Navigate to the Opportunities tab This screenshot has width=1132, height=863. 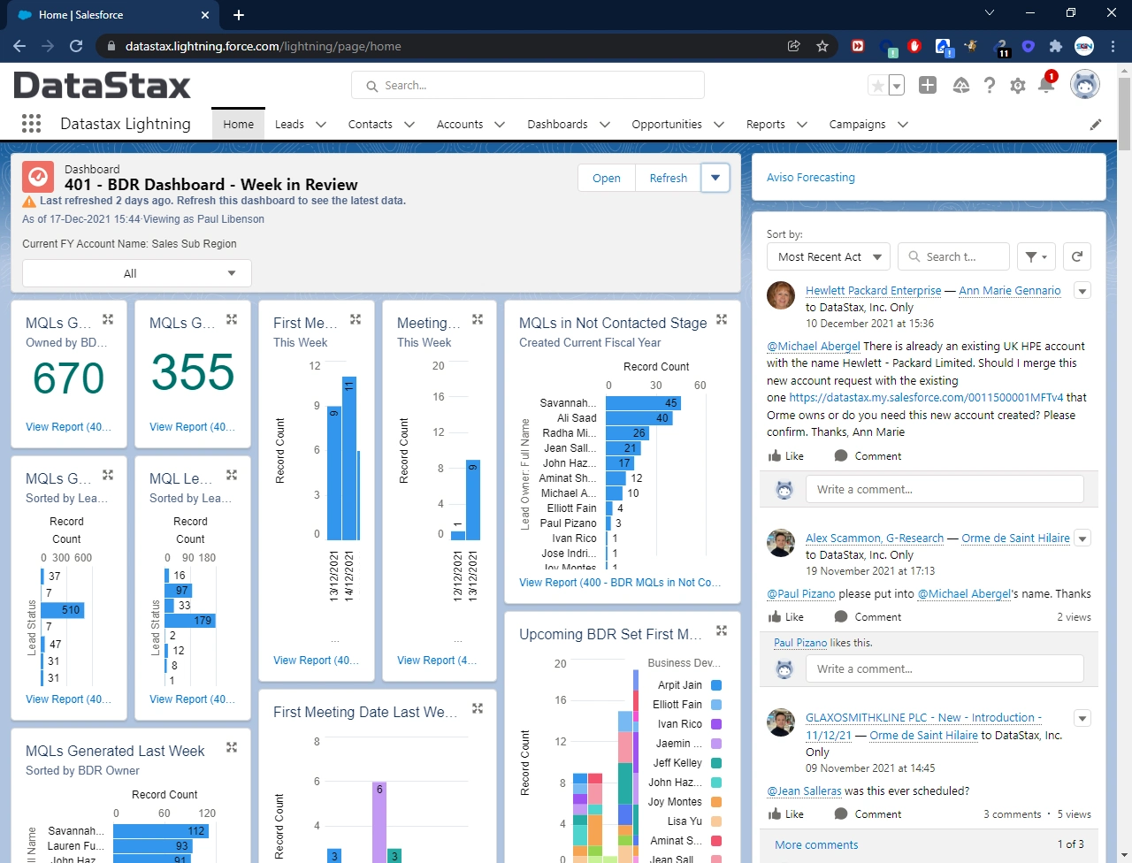coord(667,125)
